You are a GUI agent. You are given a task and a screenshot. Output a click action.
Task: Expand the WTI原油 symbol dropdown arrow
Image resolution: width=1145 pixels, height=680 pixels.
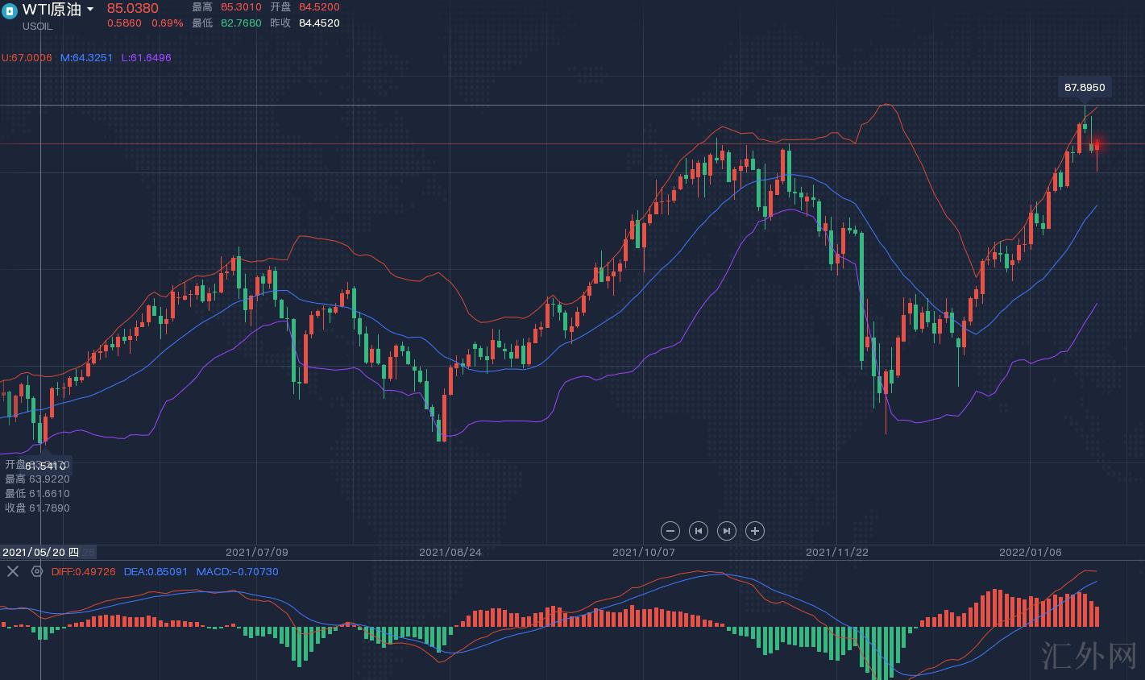click(x=90, y=10)
